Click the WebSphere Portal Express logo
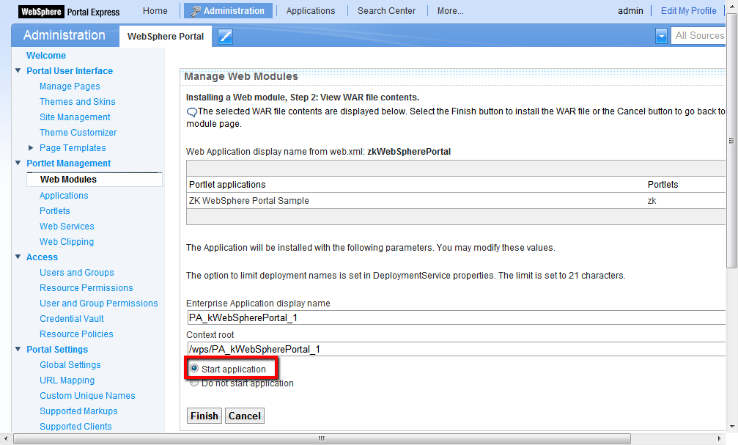This screenshot has width=738, height=445. click(x=69, y=12)
